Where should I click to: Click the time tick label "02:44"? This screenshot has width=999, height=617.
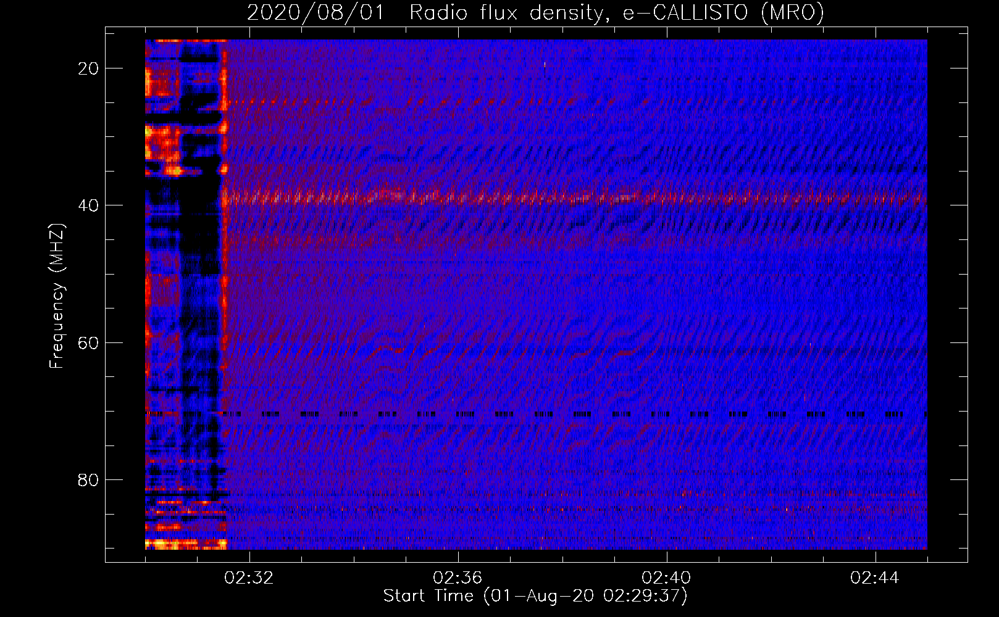[x=875, y=578]
